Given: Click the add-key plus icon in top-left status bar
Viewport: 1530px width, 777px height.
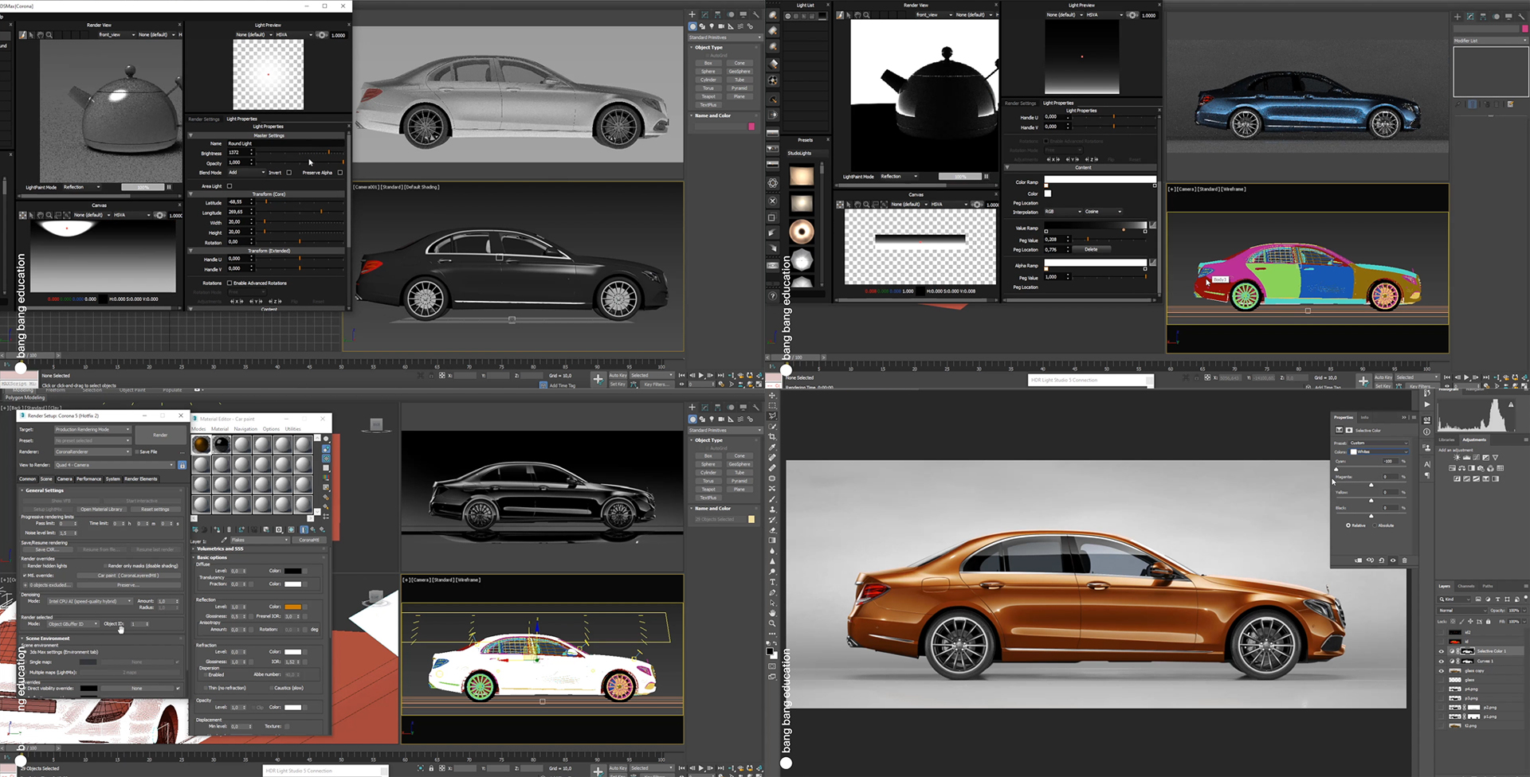Looking at the screenshot, I should 598,379.
